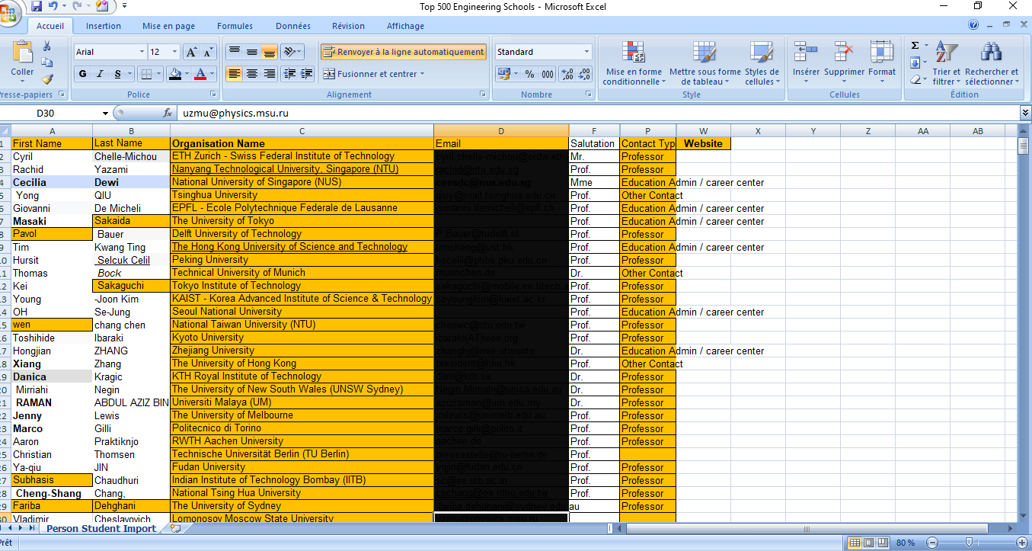Open Mise en forme conditionnelle menu

[x=633, y=63]
